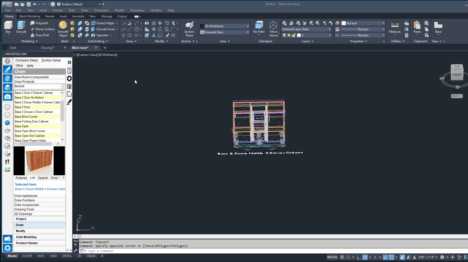Expand the Benbot library dropdown

point(63,86)
